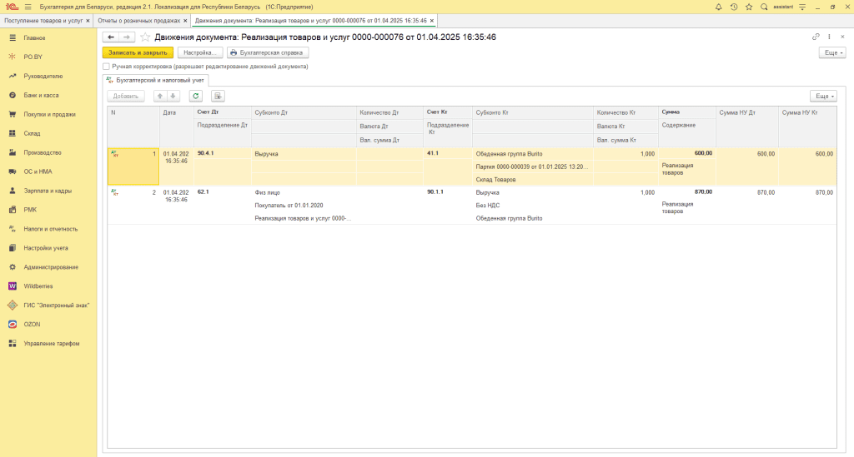Open Управление тарифом section
854x457 pixels.
[51, 344]
